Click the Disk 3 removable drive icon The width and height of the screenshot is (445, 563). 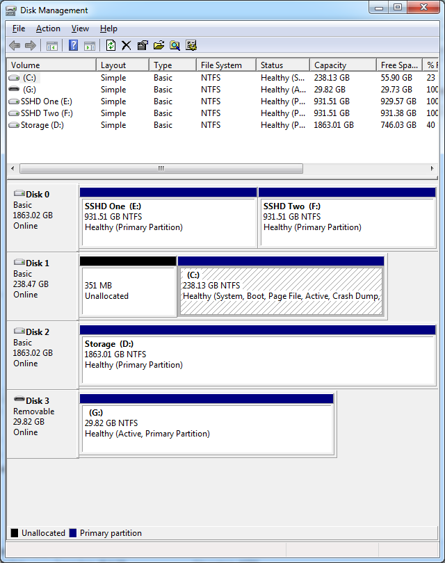pos(19,399)
